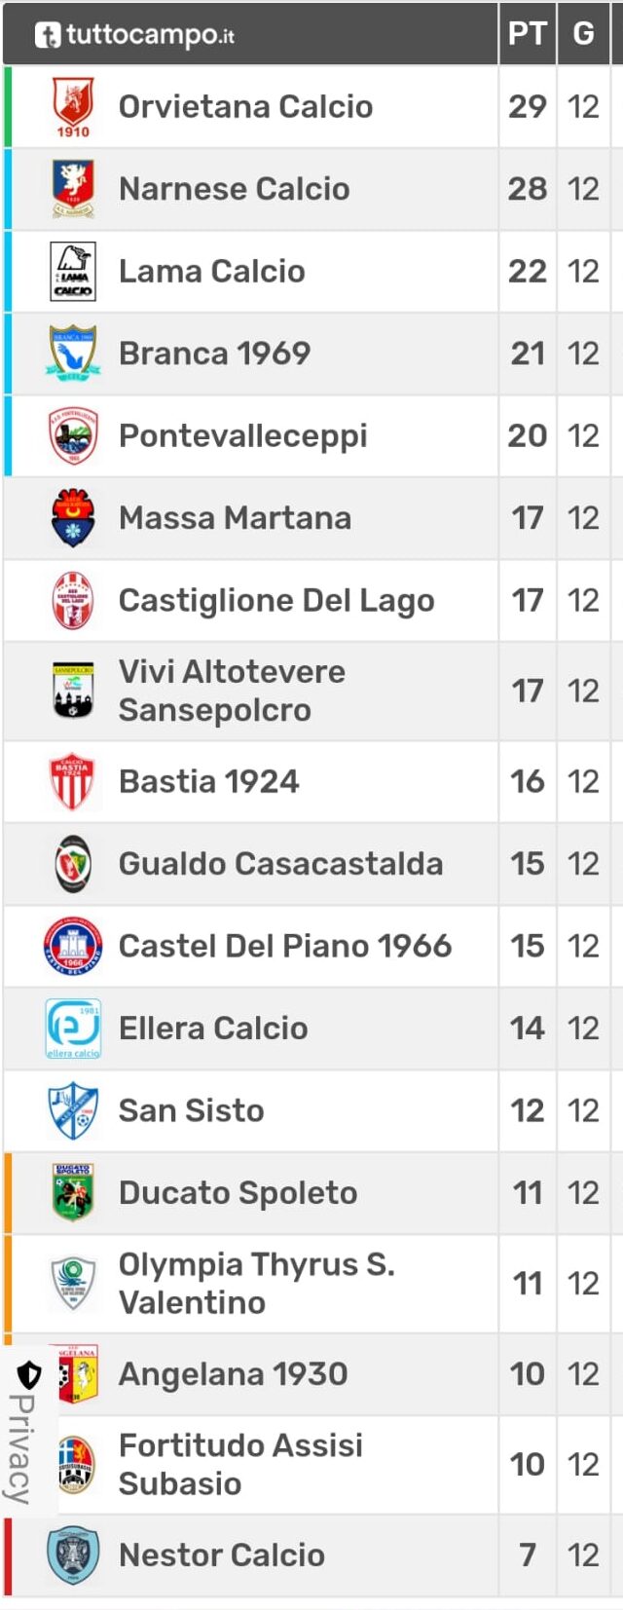The width and height of the screenshot is (623, 1610).
Task: Click the Narnese Calcio team crest
Action: [73, 189]
